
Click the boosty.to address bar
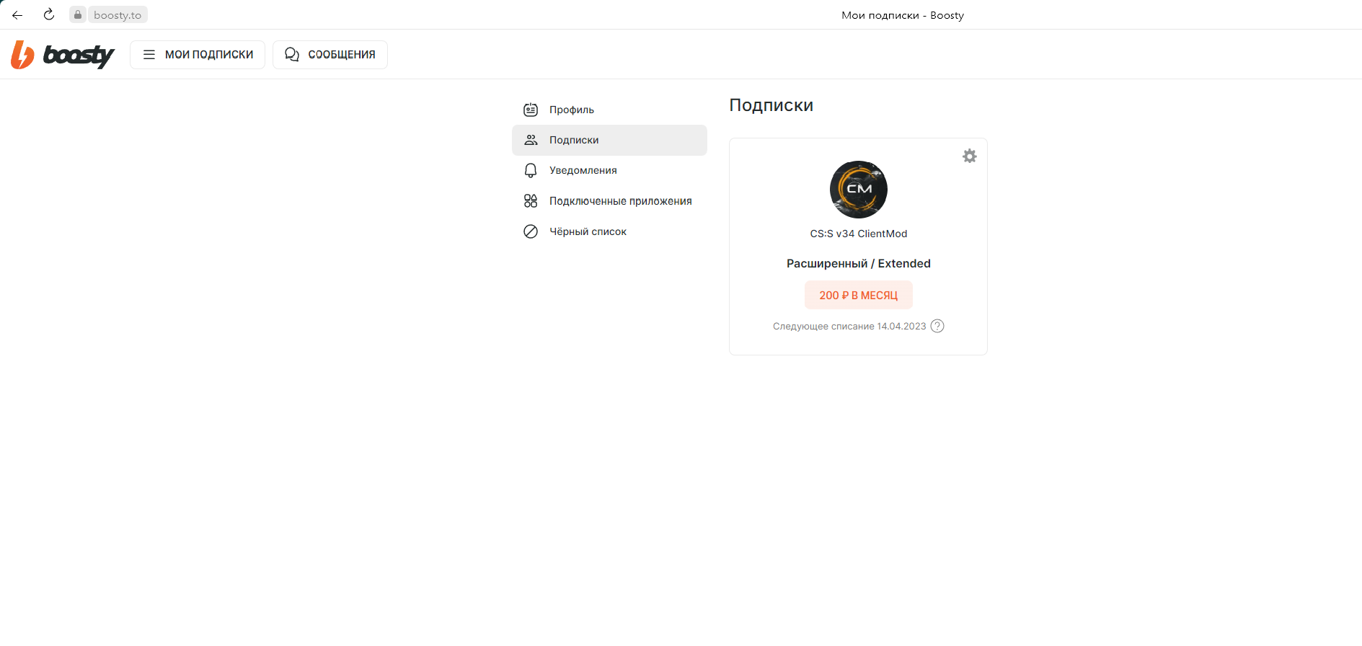click(x=118, y=14)
